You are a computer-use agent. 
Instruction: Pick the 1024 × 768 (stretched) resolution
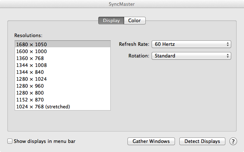pyautogui.click(x=62, y=107)
